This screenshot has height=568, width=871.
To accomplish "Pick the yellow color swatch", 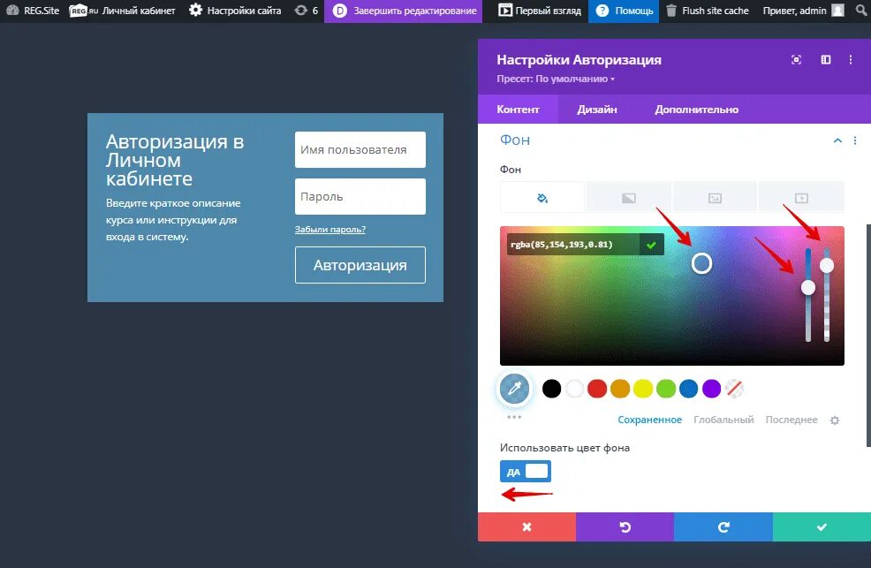I will point(643,389).
